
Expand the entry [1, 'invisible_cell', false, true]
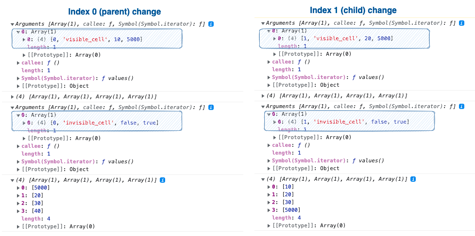(x=274, y=122)
